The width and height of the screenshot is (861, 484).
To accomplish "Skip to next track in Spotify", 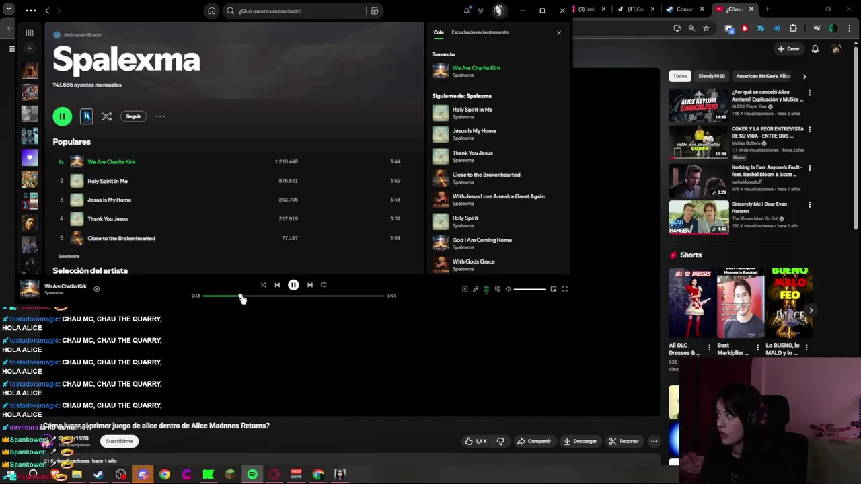I will tap(310, 285).
